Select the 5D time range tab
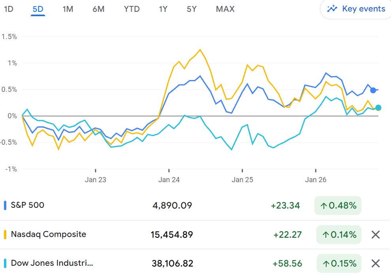Image resolution: width=391 pixels, height=276 pixels. click(x=38, y=9)
